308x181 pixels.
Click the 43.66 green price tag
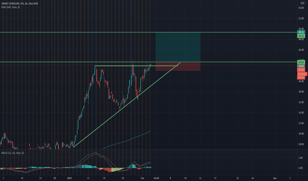pos(301,62)
